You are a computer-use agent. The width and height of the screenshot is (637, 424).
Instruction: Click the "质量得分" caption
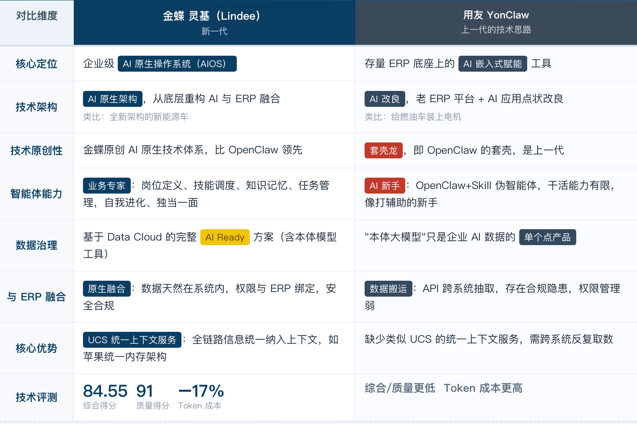[153, 406]
